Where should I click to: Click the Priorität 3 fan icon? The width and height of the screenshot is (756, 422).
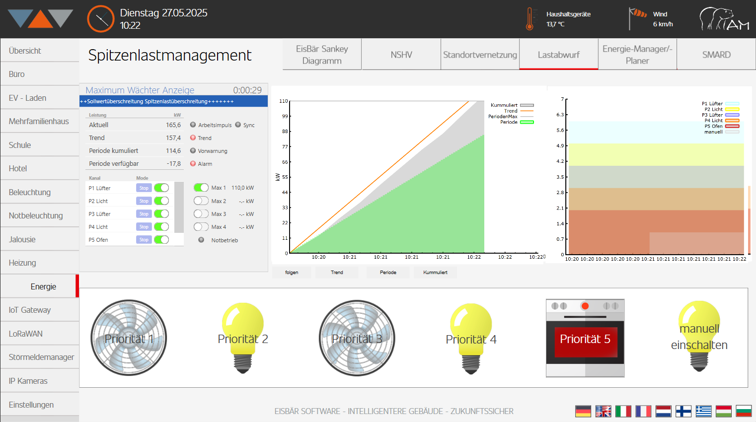[x=357, y=338]
